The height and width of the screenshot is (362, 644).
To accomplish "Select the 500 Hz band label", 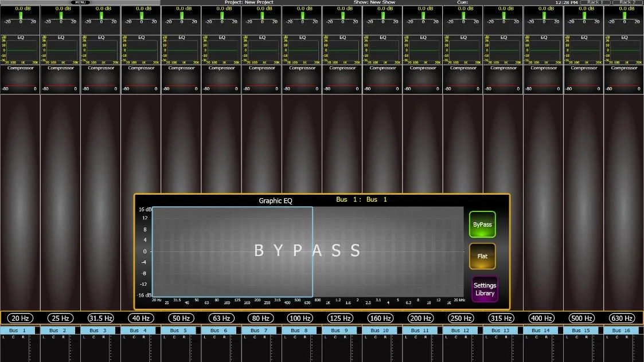I will 582,318.
